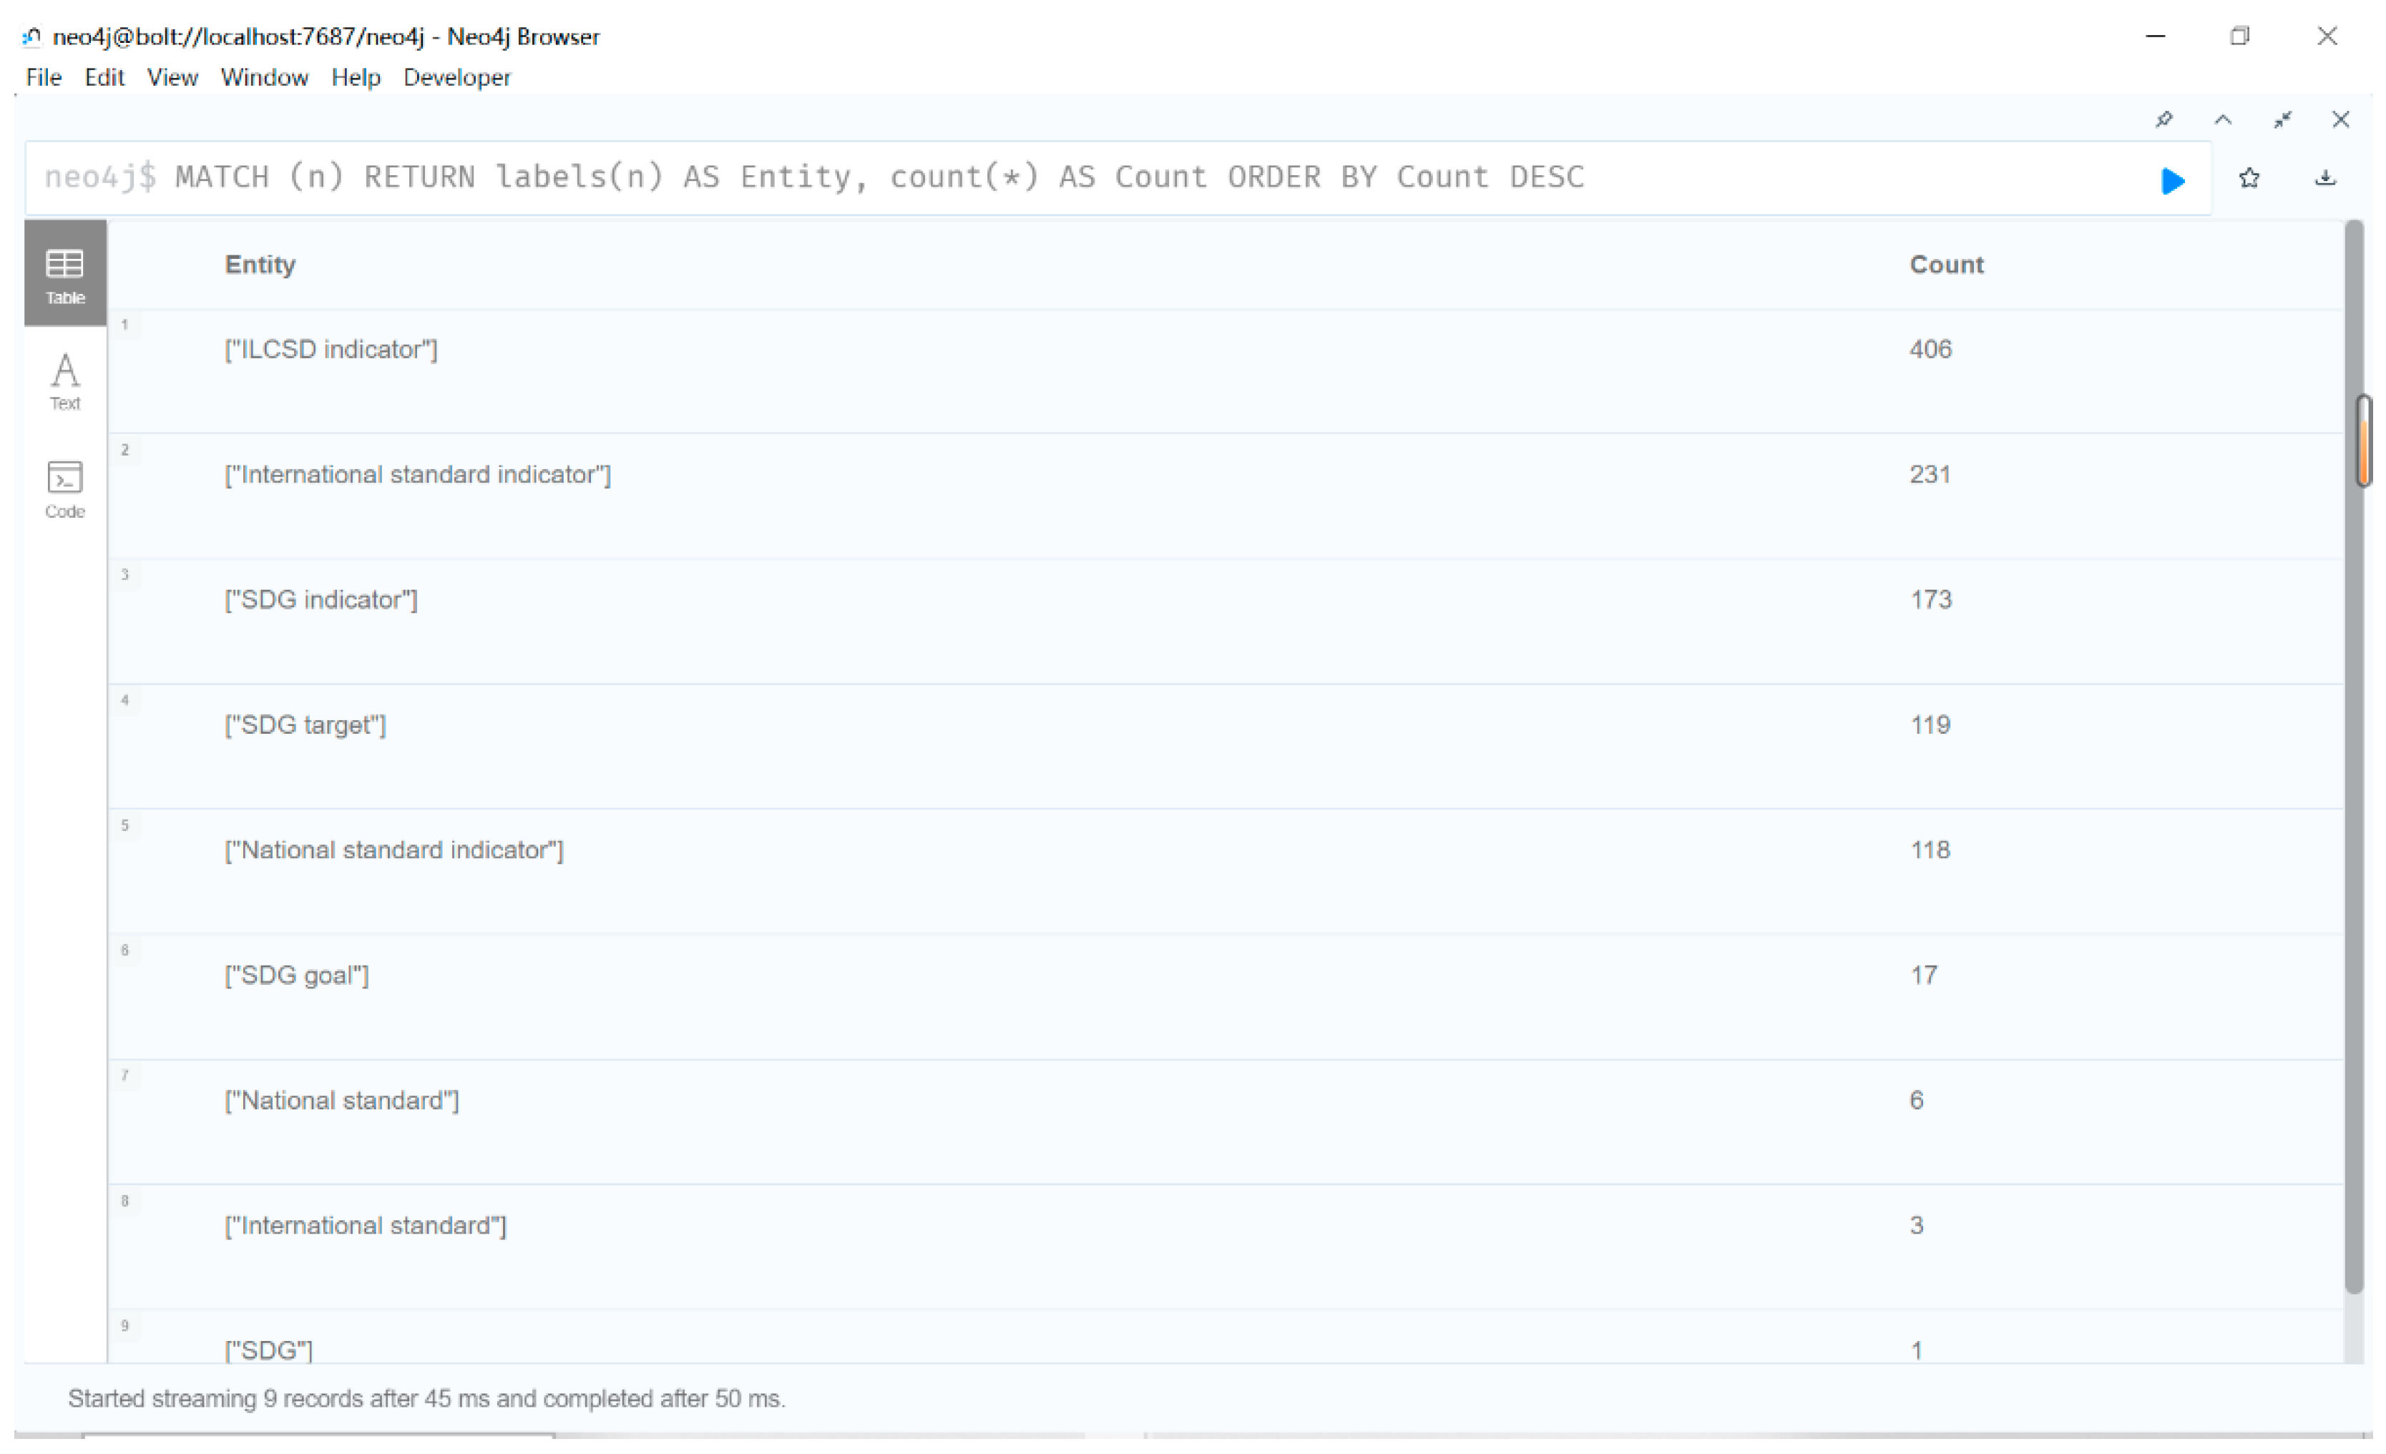Switch to Table result view
The image size is (2386, 1454).
point(65,274)
